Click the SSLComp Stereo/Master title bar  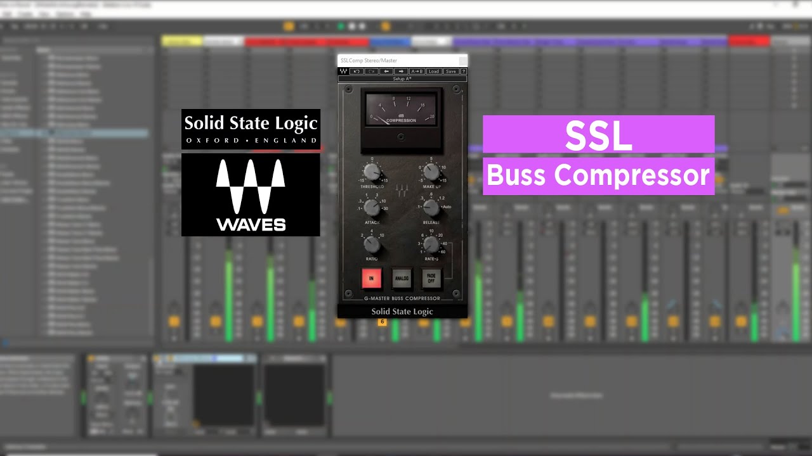click(x=402, y=61)
